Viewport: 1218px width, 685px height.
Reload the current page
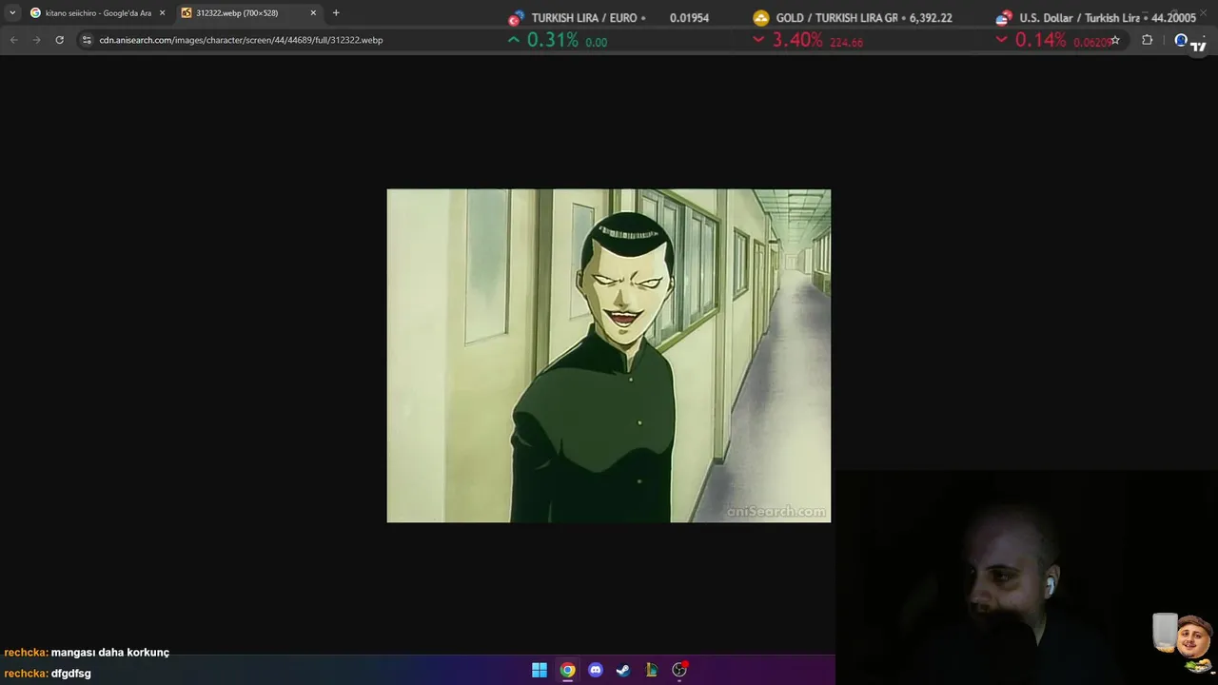coord(59,40)
